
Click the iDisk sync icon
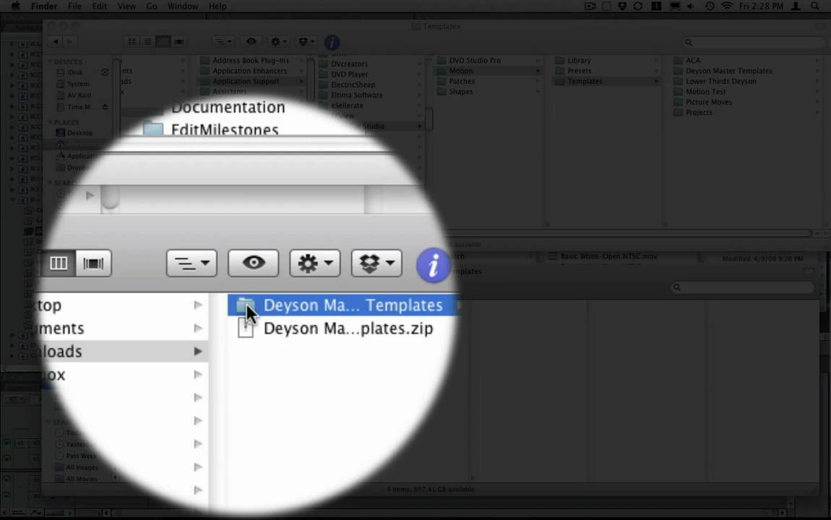tap(105, 72)
